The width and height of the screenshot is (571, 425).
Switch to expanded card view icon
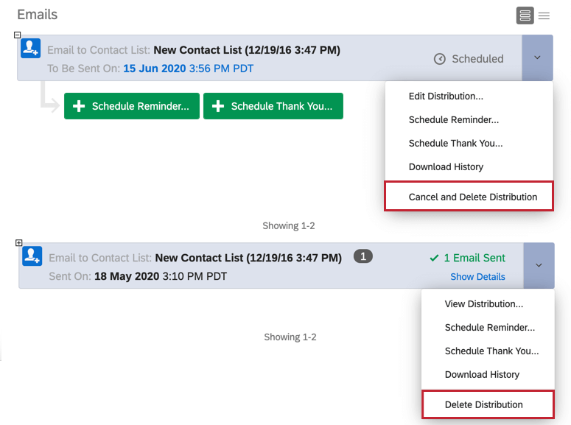click(525, 15)
